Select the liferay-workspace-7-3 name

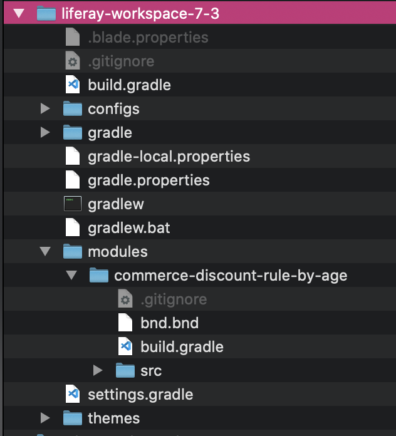tap(140, 14)
